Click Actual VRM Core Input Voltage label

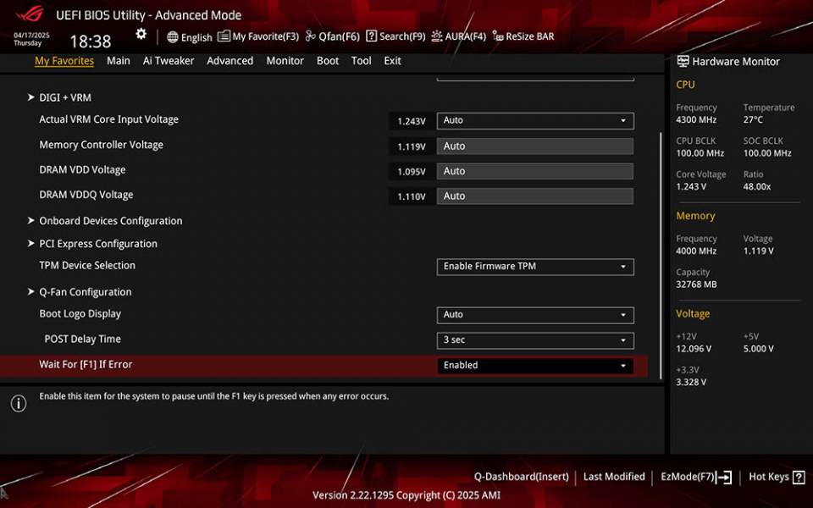(x=109, y=119)
